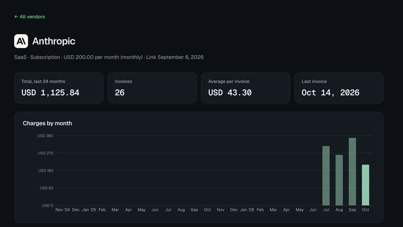Screen dimensions: 403x227
Task: Click the Jan '26 axis label
Action: (247, 210)
